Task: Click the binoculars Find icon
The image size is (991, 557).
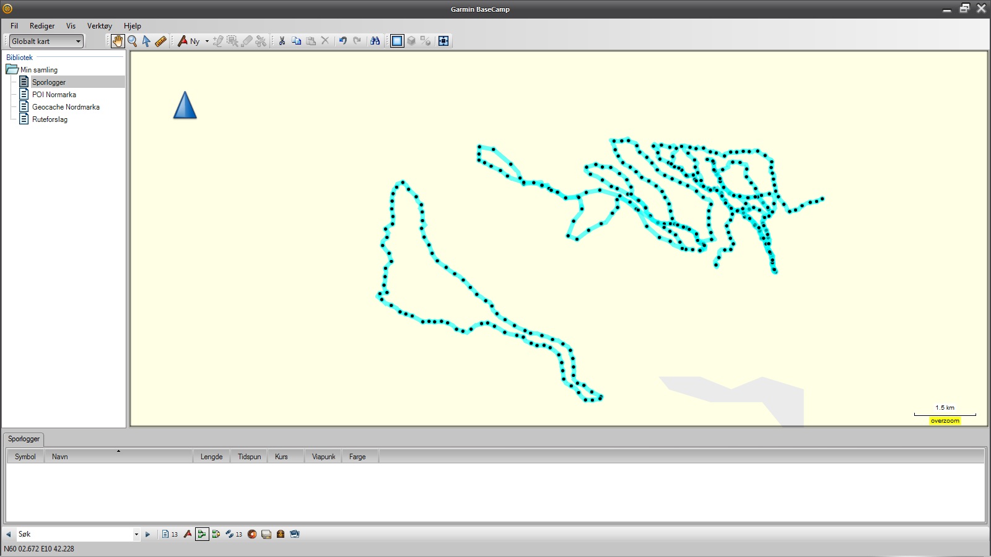Action: tap(375, 41)
